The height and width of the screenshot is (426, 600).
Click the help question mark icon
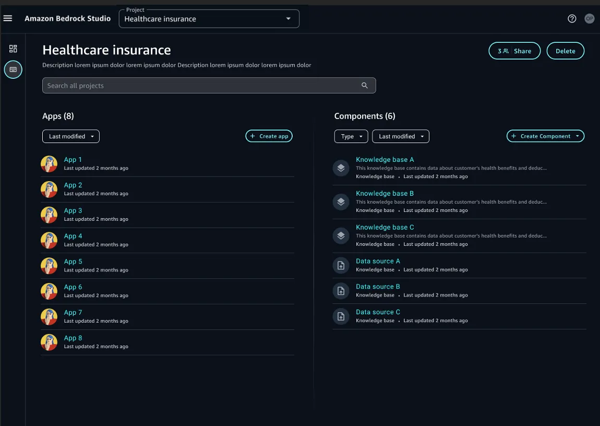coord(572,19)
